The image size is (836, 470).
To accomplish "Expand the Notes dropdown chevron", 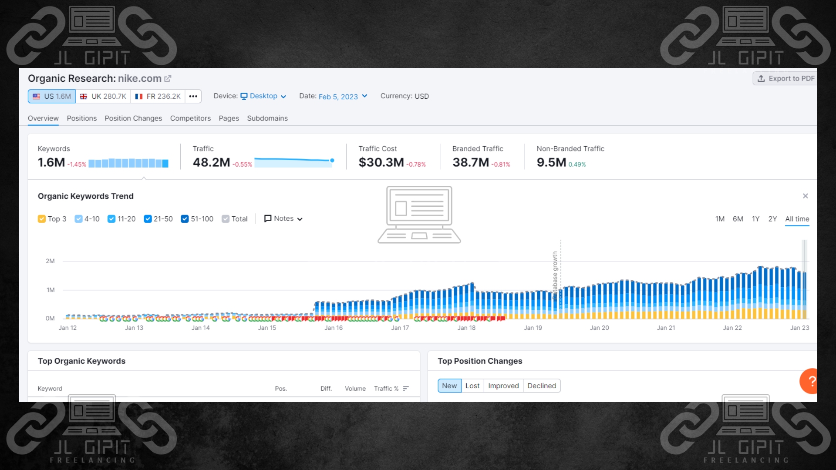I will pos(300,219).
